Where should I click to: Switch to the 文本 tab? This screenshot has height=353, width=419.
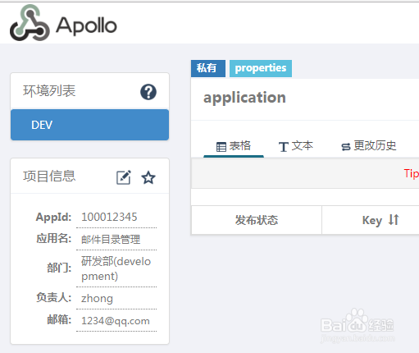tap(296, 146)
